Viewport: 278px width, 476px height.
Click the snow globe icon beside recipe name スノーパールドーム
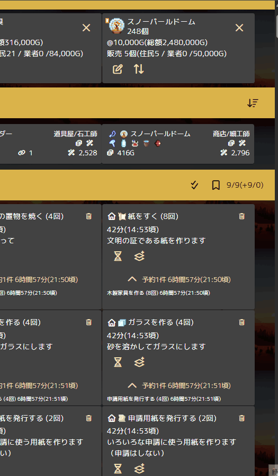tap(124, 134)
